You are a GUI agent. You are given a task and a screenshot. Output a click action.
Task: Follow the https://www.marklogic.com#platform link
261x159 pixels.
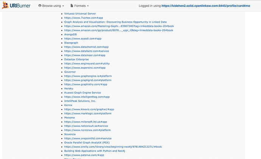[x=88, y=113]
